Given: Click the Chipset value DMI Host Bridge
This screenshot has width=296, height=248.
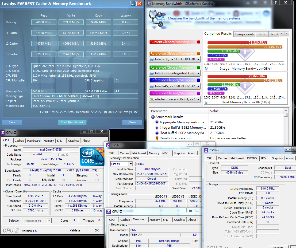Looking at the screenshot, I should tap(169, 241).
